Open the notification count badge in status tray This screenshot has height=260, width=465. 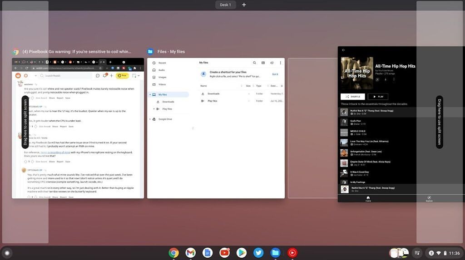tap(431, 253)
